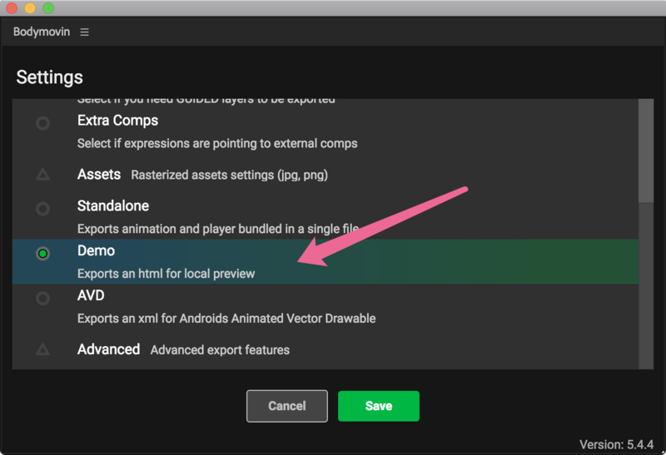
Task: Minimize the window with the yellow button
Action: click(x=30, y=8)
